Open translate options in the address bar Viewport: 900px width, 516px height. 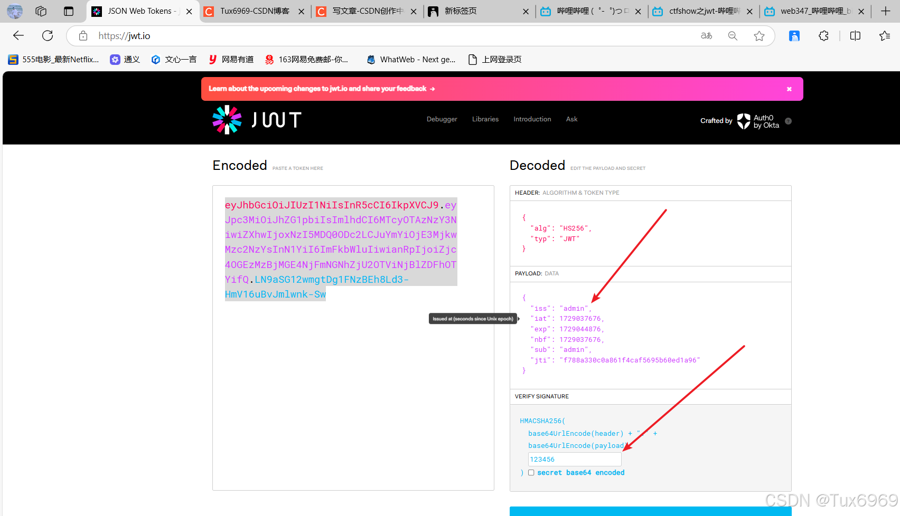[x=706, y=36]
